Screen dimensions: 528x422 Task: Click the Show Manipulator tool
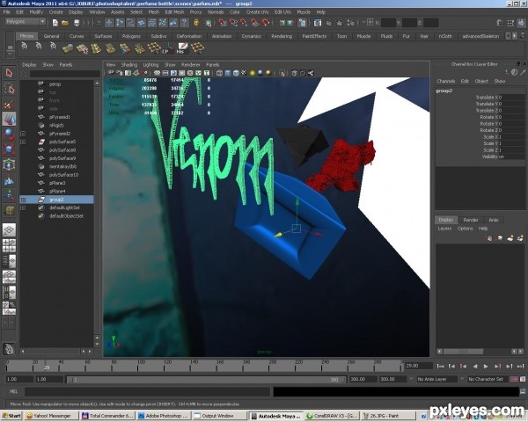9,195
